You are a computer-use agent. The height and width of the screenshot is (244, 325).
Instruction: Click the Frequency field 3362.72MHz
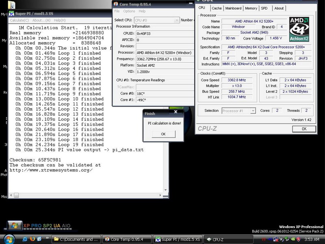pyautogui.click(x=165, y=59)
